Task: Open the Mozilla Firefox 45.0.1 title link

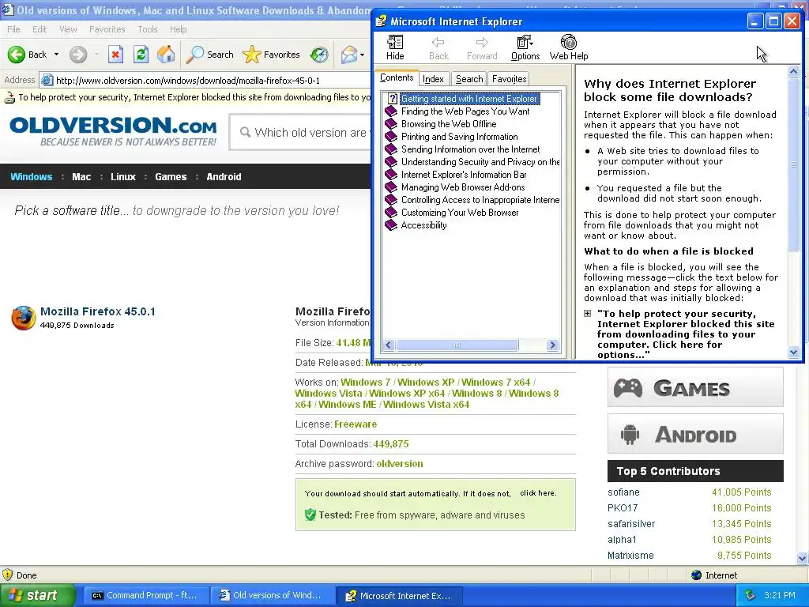Action: (97, 311)
